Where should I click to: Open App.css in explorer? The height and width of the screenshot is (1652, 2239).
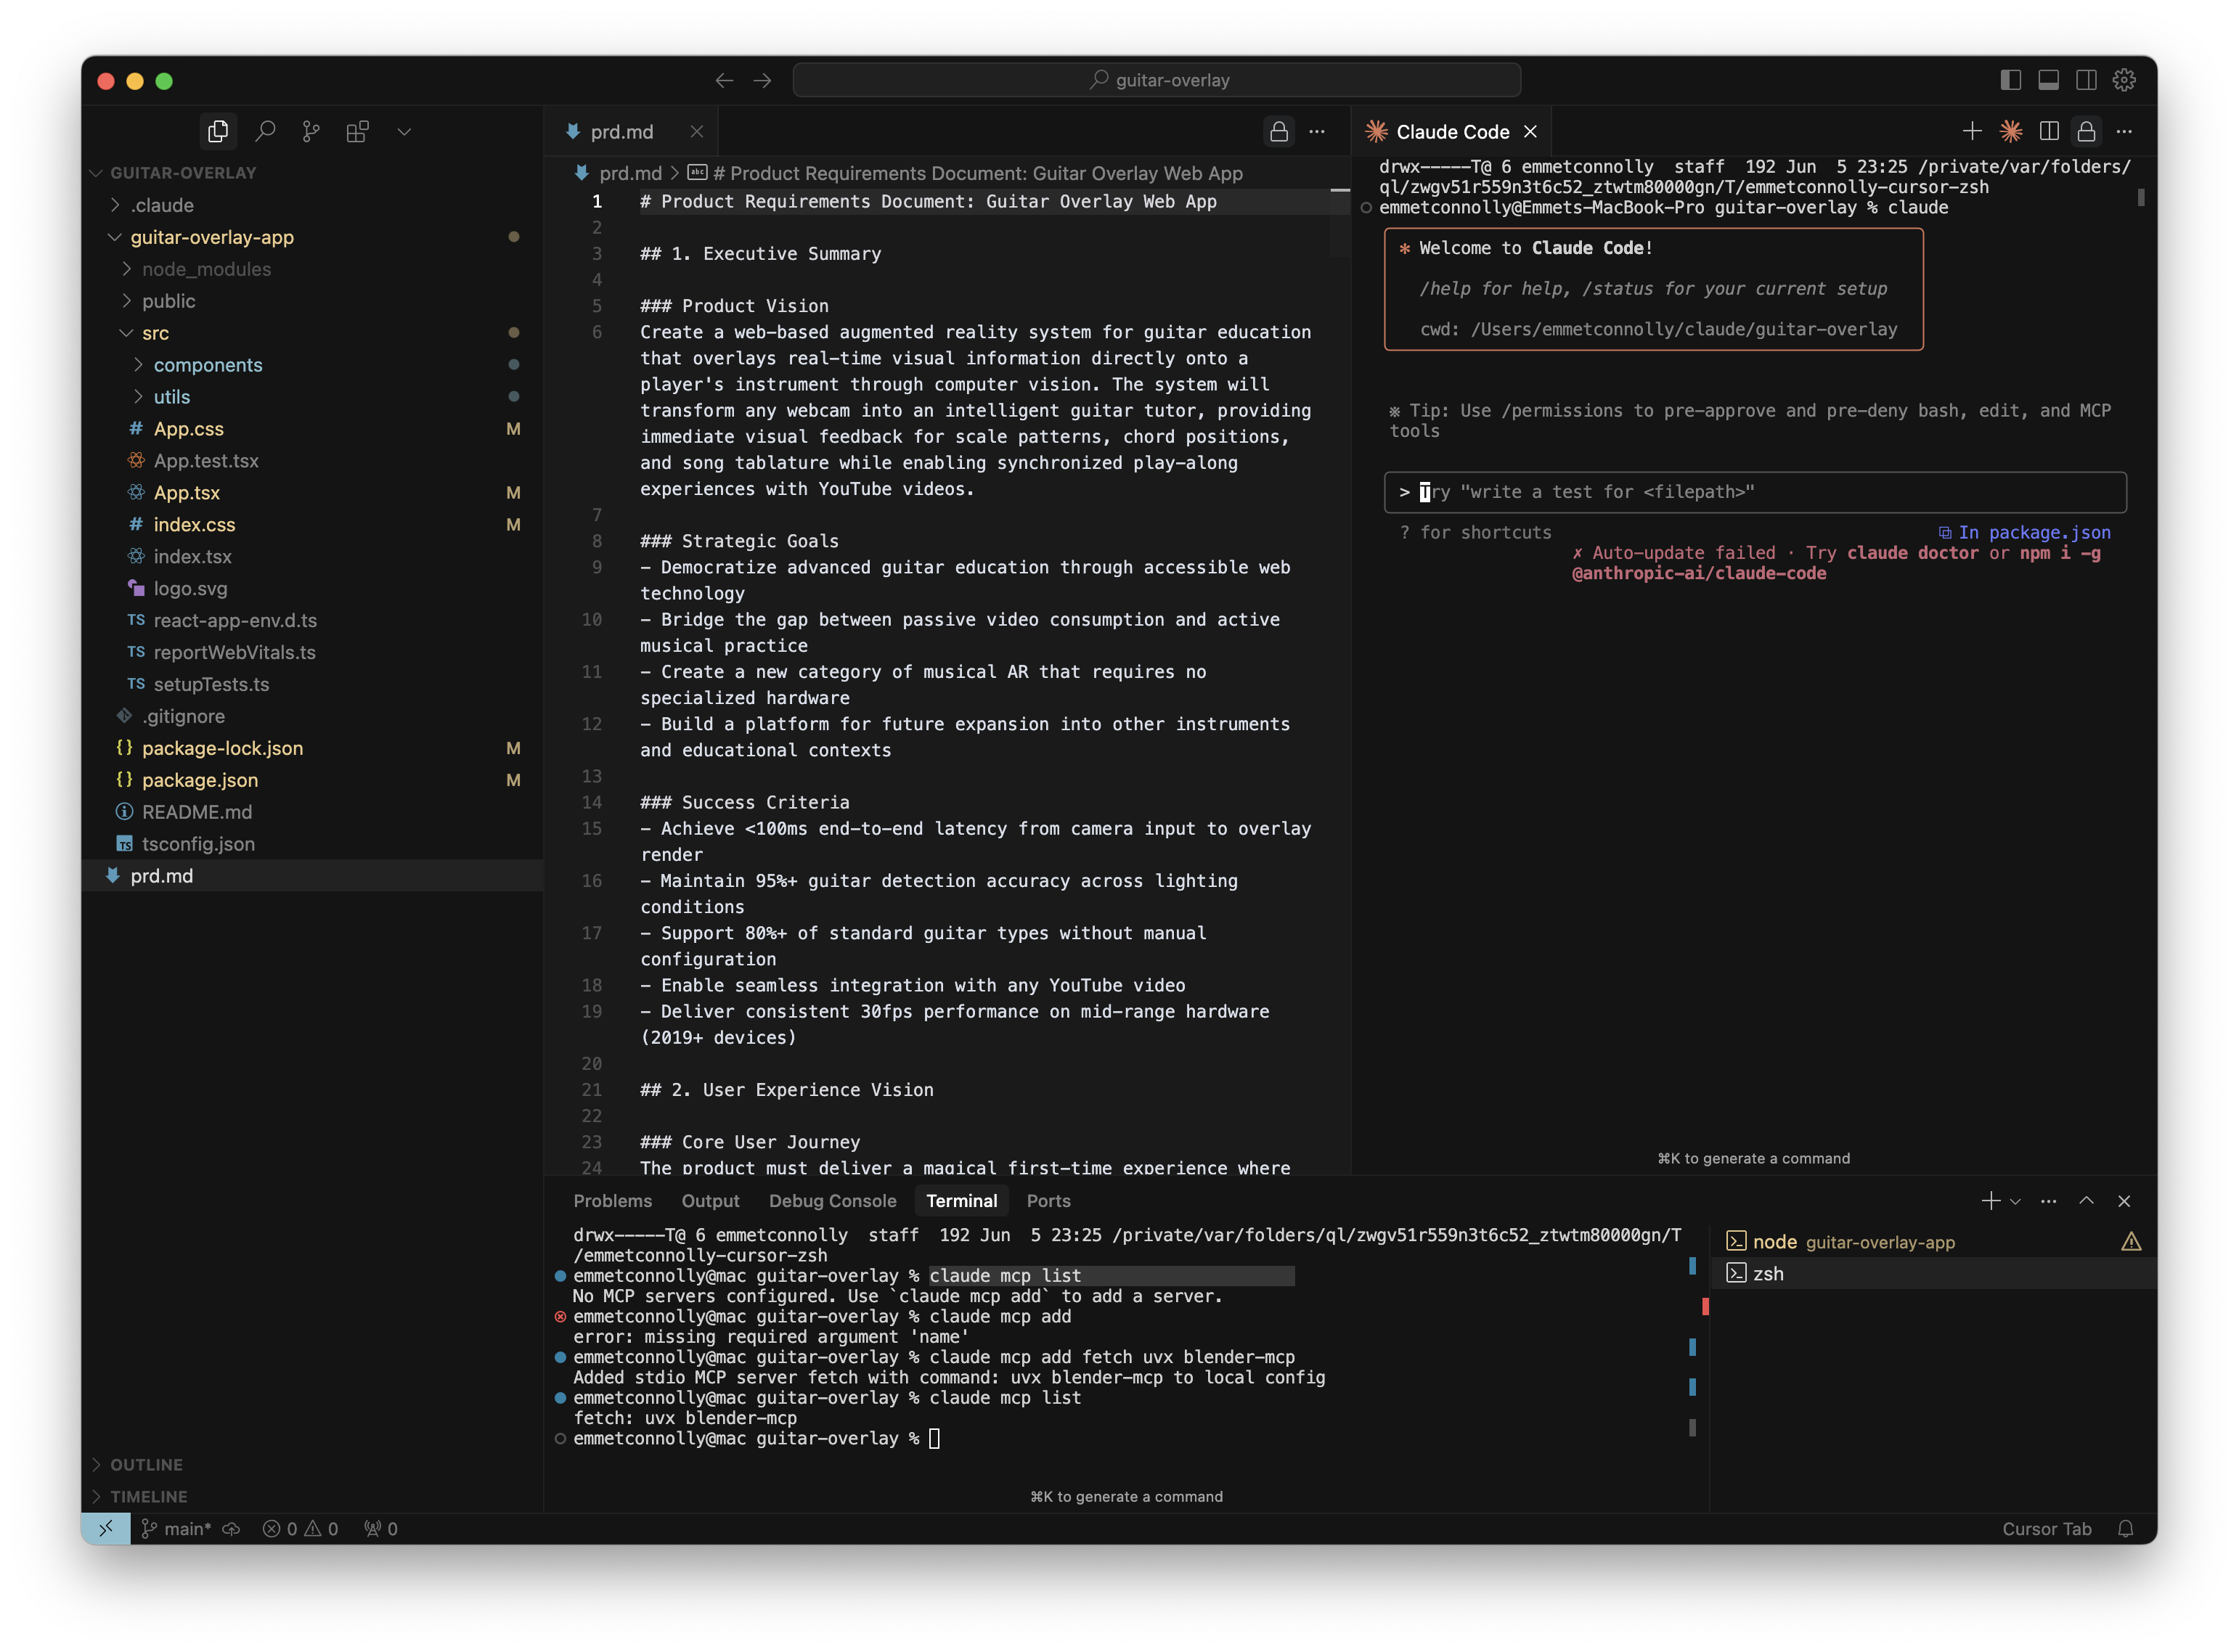(x=312, y=429)
